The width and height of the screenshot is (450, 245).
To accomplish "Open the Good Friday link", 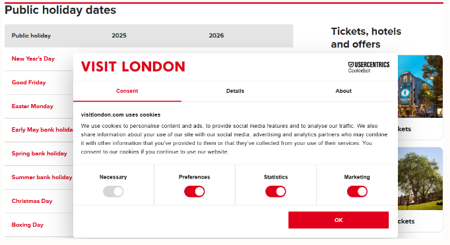I will tap(28, 82).
